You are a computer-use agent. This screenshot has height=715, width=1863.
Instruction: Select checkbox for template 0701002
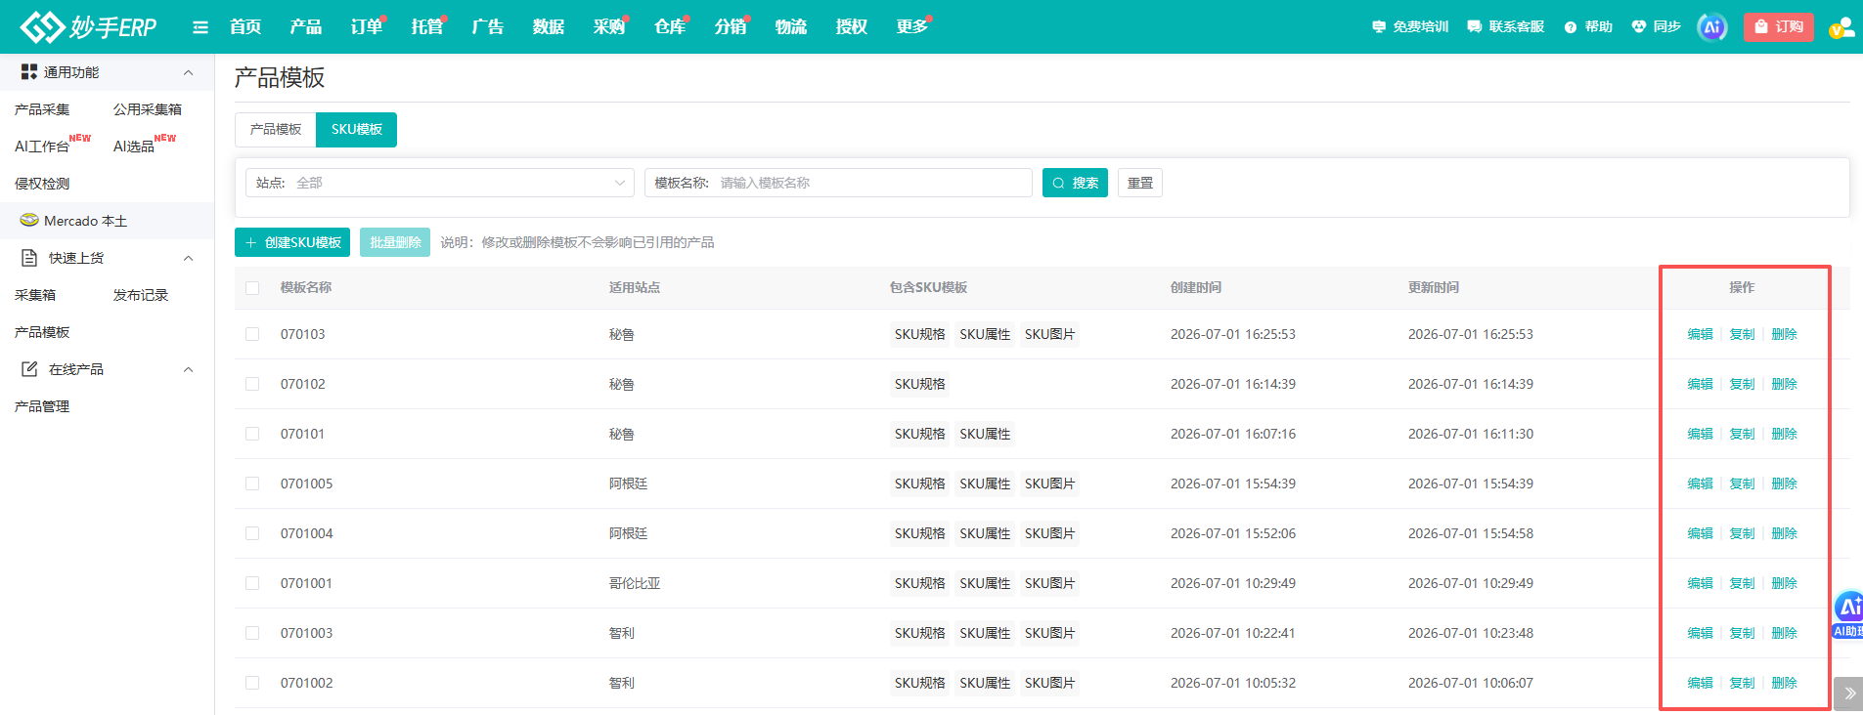click(252, 683)
